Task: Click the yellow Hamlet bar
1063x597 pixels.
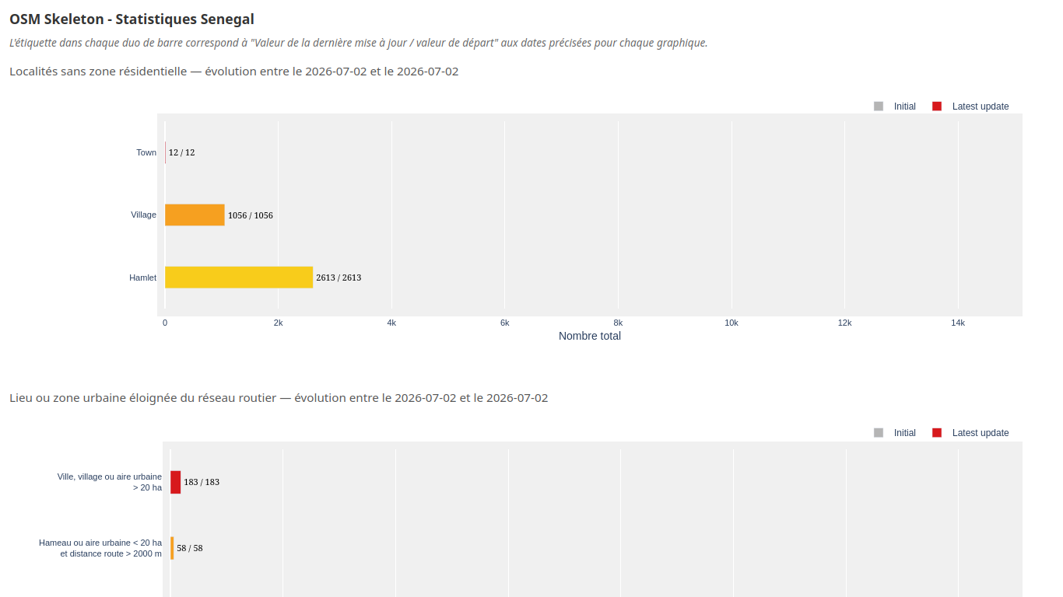Action: (x=239, y=278)
